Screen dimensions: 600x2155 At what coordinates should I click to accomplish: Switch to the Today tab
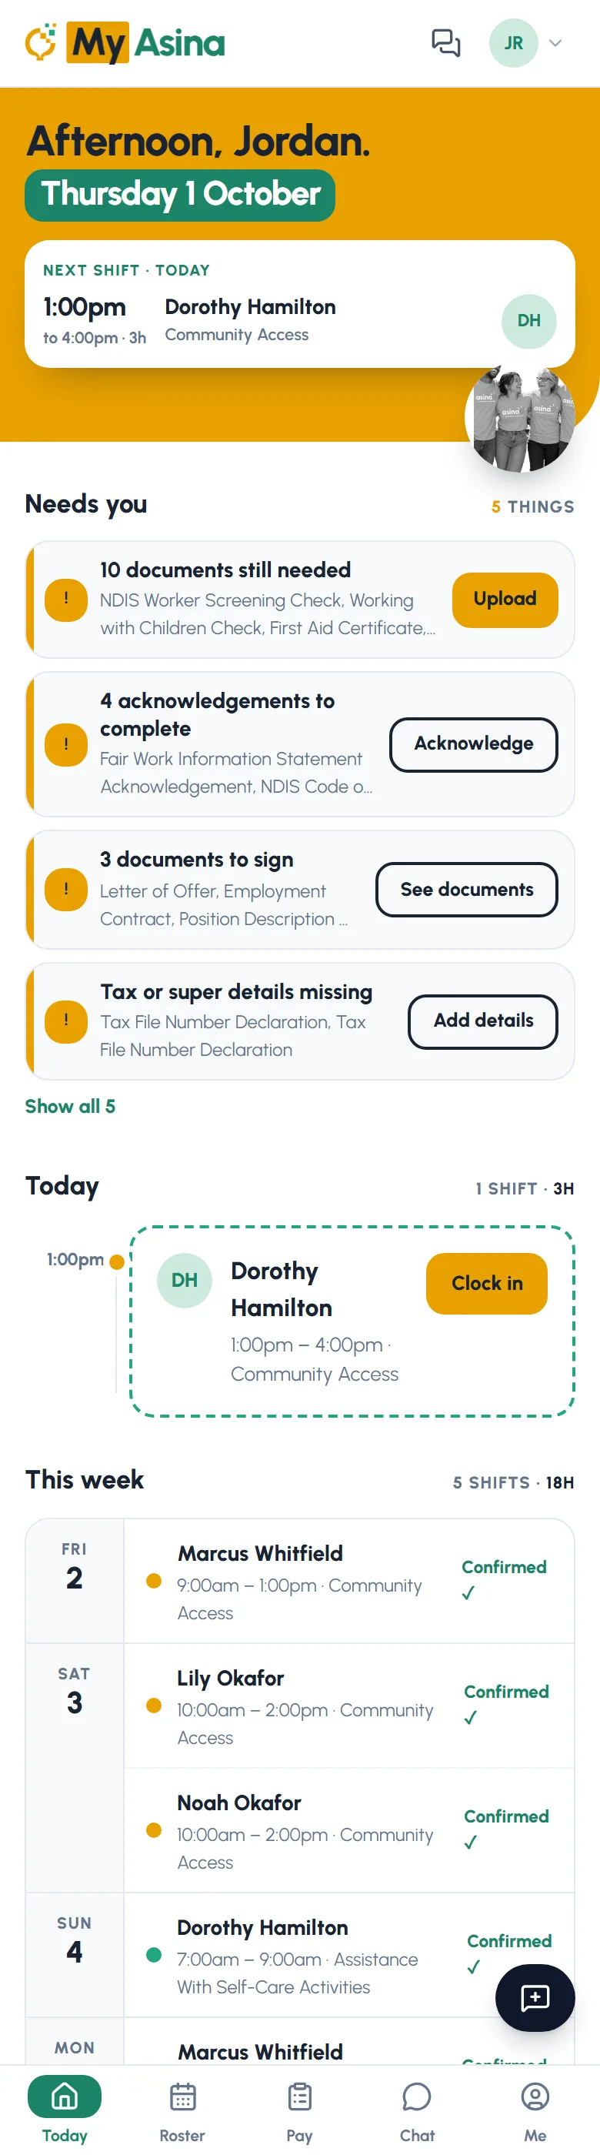pos(65,2109)
